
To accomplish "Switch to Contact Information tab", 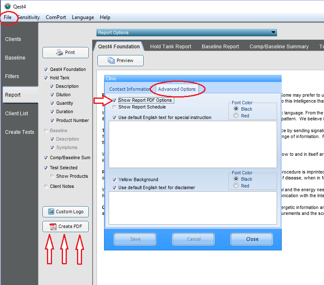I will pyautogui.click(x=130, y=89).
